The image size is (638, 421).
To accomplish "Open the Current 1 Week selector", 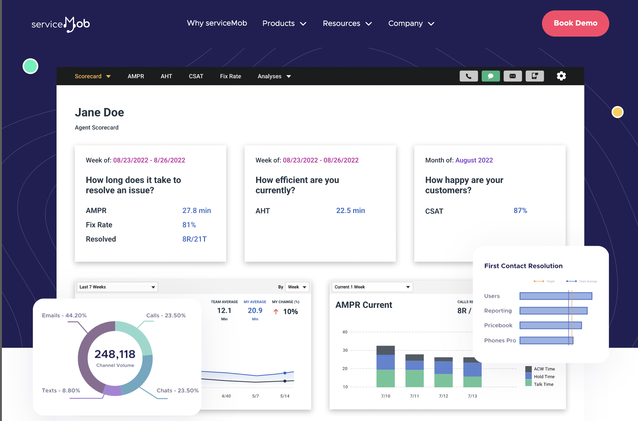I will 372,287.
